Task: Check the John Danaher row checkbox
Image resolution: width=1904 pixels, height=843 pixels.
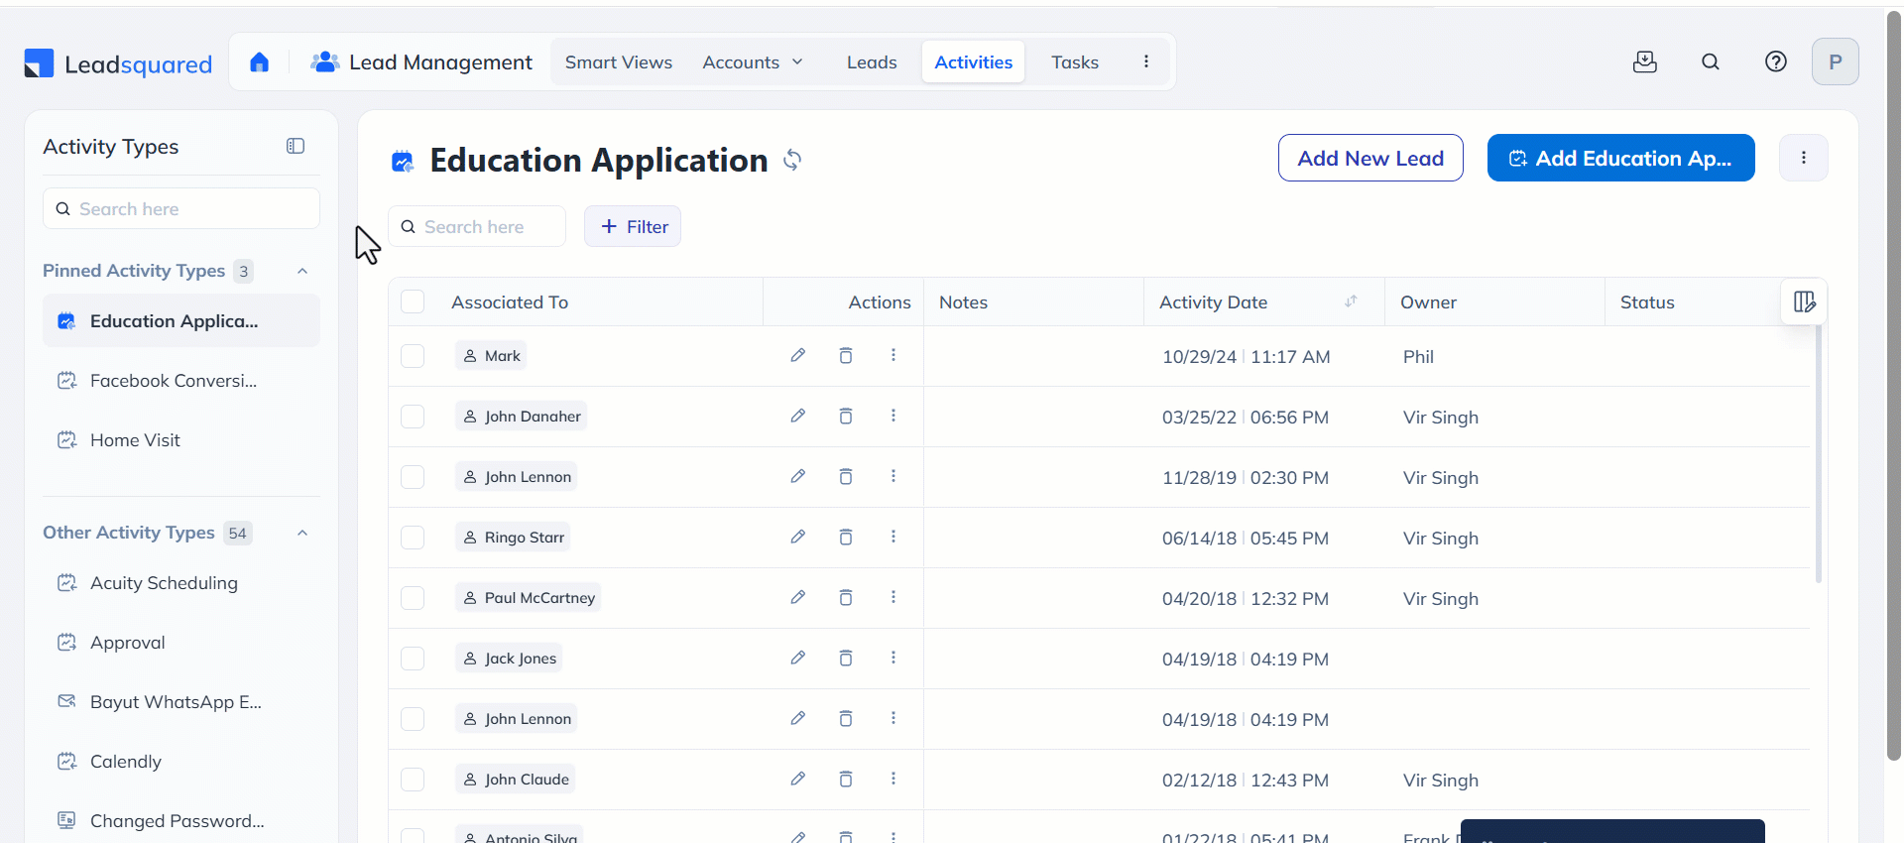Action: pyautogui.click(x=413, y=417)
